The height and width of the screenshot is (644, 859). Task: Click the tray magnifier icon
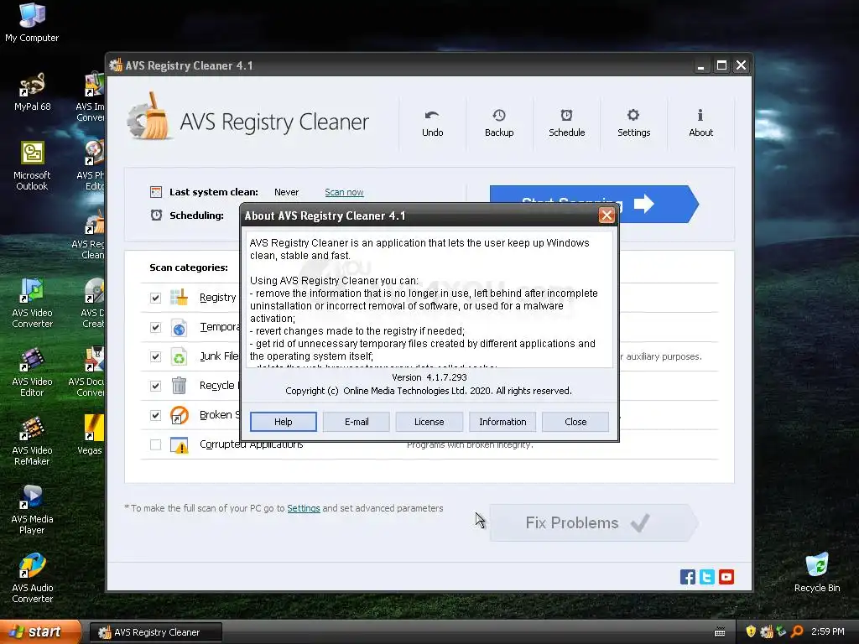797,631
